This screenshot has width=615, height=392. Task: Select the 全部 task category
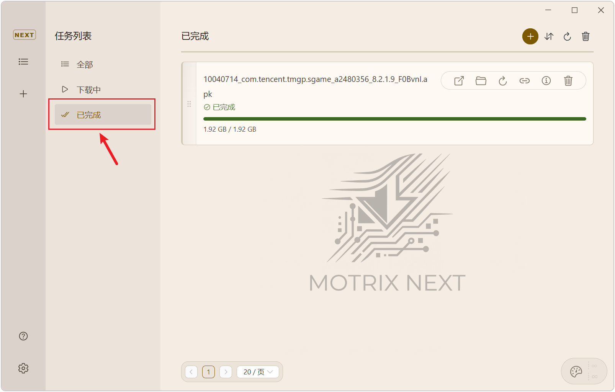click(x=103, y=64)
